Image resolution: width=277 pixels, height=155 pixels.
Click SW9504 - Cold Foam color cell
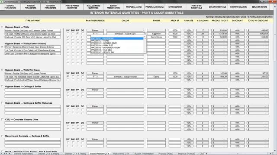(125, 34)
